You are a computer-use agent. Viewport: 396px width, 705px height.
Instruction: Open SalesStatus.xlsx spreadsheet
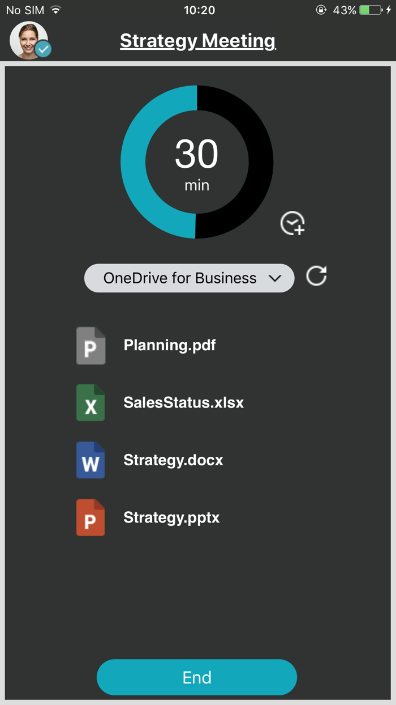pyautogui.click(x=183, y=403)
